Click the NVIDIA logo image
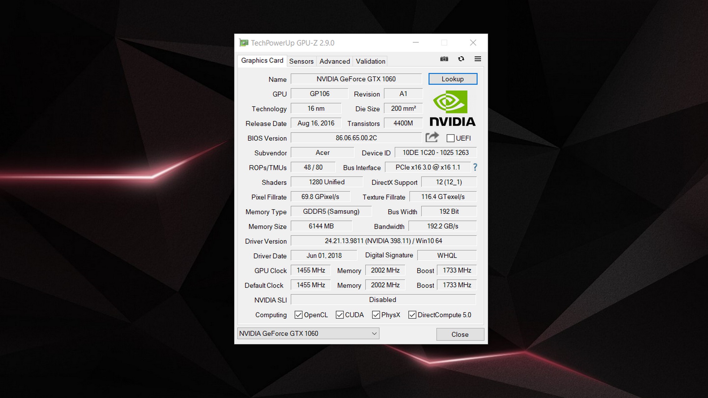708x398 pixels. 452,108
